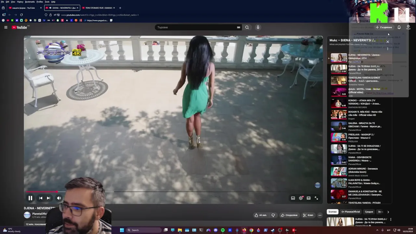This screenshot has height=234, width=416.
Task: Show more filter chips with right arrow
Action: [x=388, y=212]
